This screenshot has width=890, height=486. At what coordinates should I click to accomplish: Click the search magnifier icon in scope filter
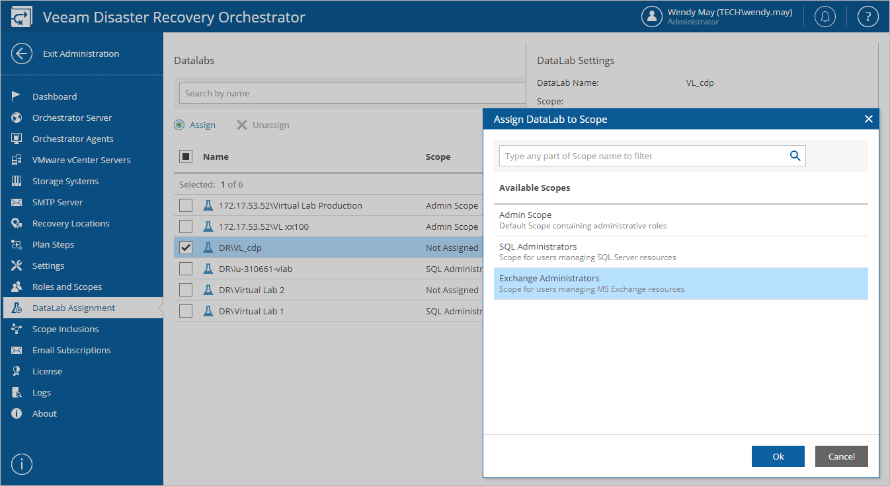(x=795, y=156)
